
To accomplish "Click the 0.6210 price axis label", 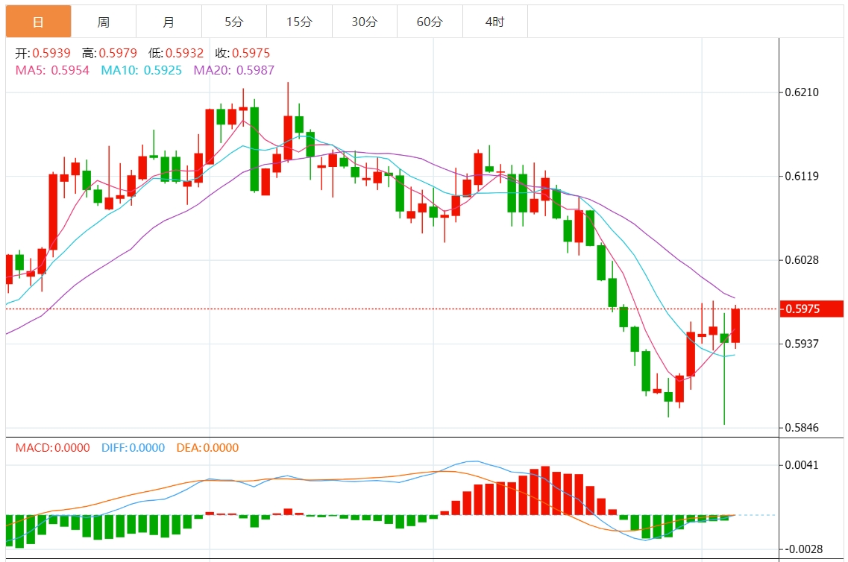I will (x=802, y=92).
